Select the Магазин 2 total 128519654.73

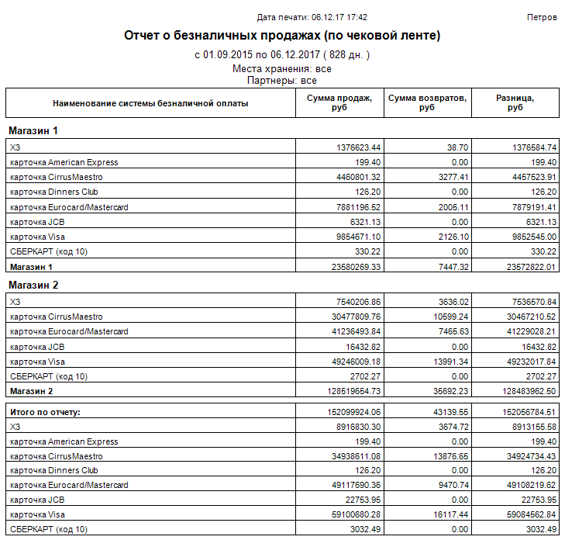(x=354, y=391)
